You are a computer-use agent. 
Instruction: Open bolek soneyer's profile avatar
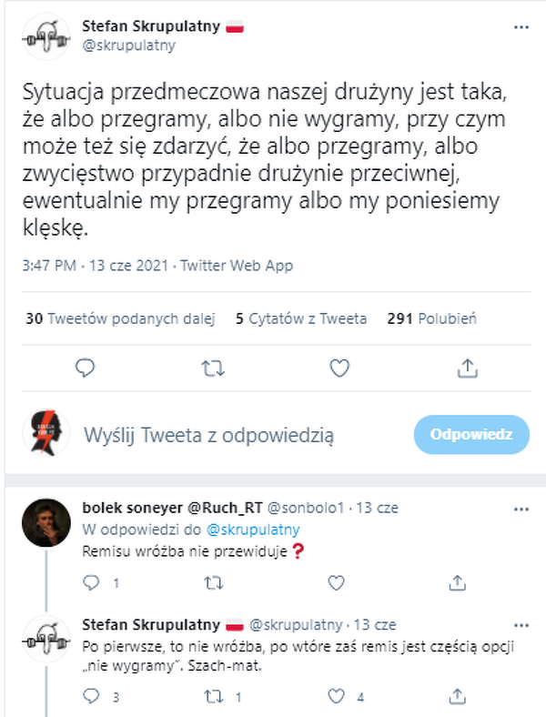tap(43, 521)
